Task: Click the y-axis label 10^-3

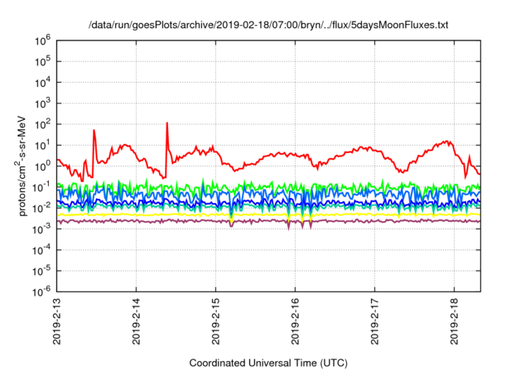Action: click(41, 229)
